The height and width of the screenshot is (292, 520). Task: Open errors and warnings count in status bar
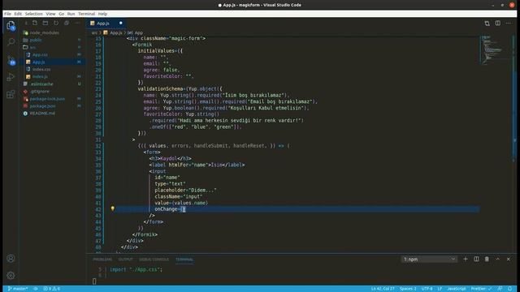(52, 289)
